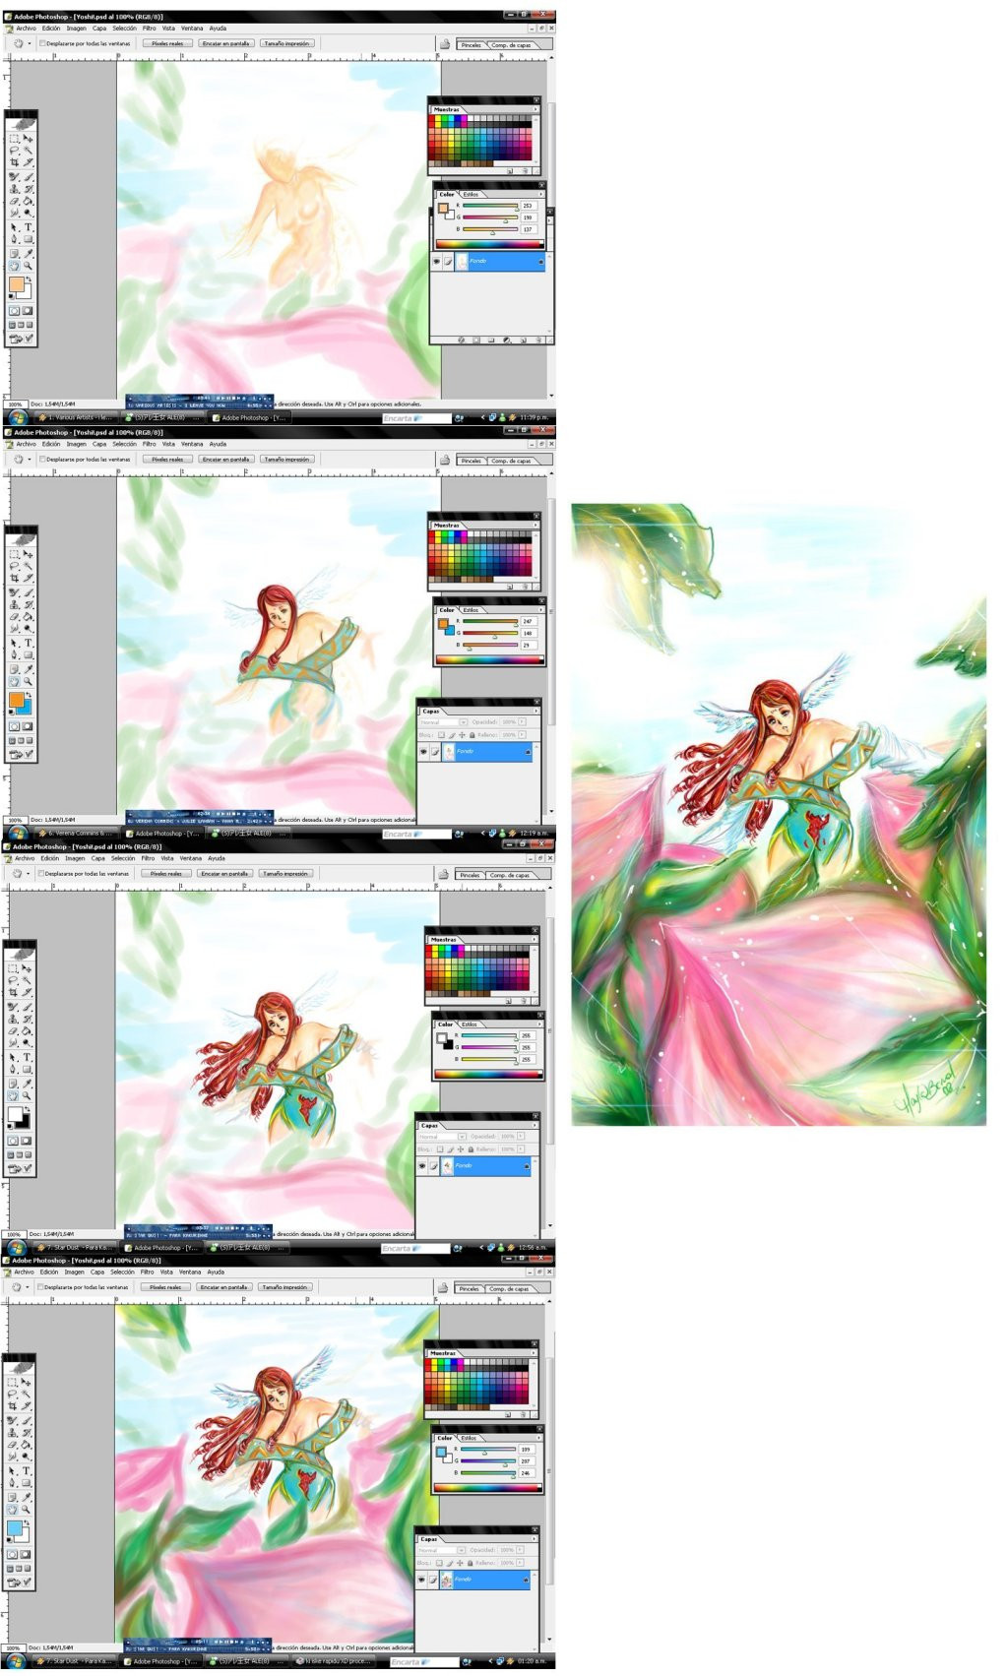Open the file browser icon, 11:39 p.m. options bar
This screenshot has height=1676, width=1008.
click(444, 44)
